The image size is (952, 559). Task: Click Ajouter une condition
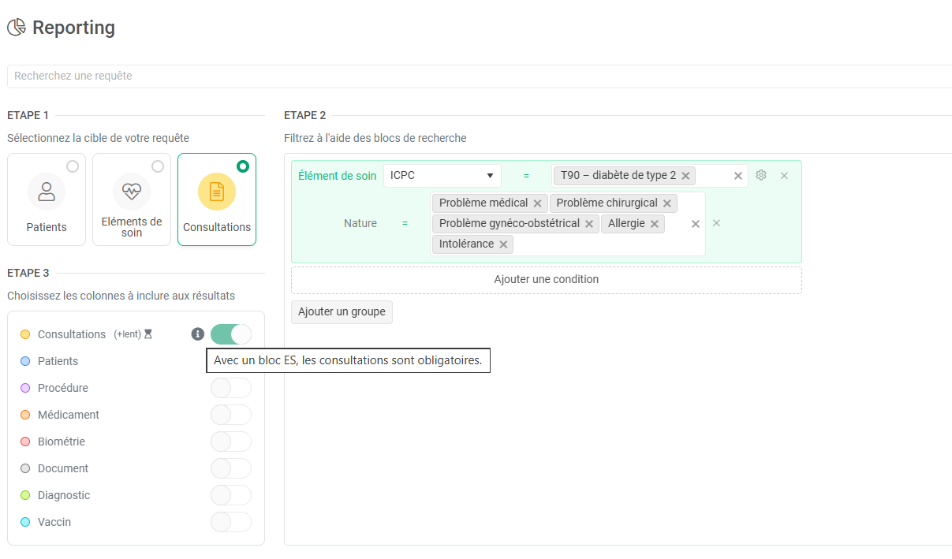click(x=546, y=280)
